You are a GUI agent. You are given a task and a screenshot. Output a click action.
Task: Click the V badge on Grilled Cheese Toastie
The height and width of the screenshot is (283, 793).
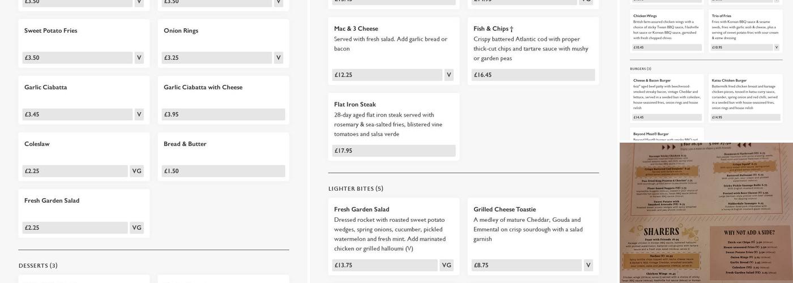(588, 265)
